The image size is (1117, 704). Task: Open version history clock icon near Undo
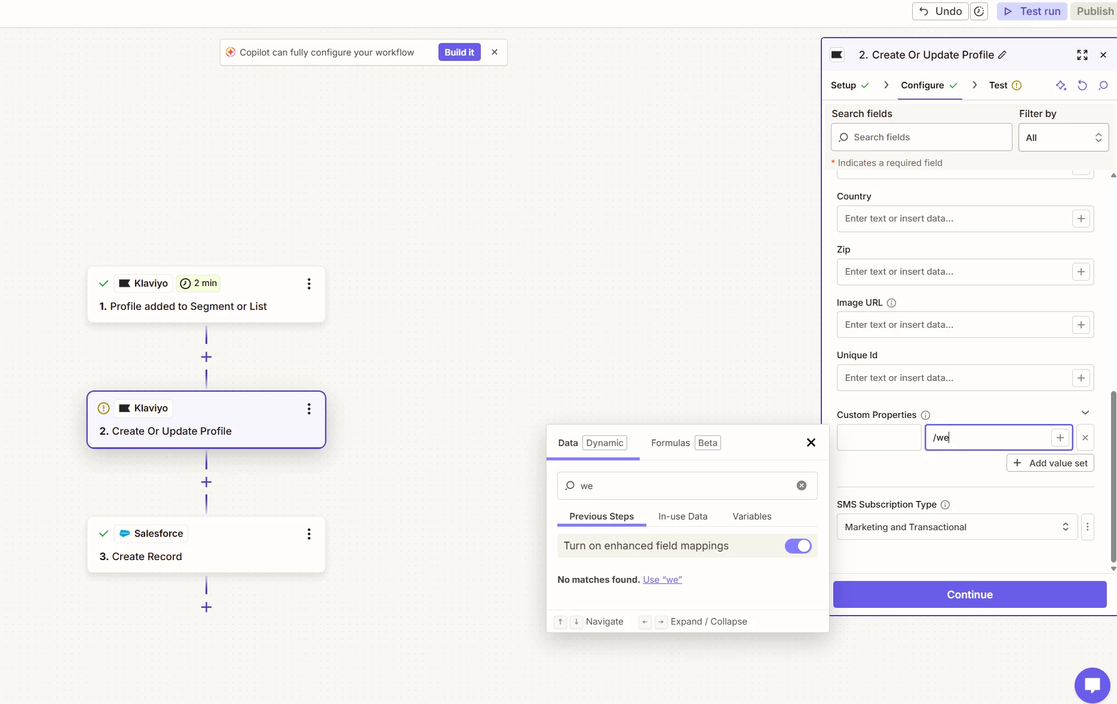979,11
